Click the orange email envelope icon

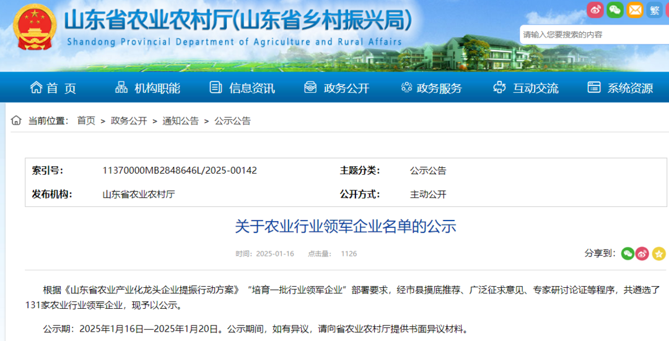point(634,9)
